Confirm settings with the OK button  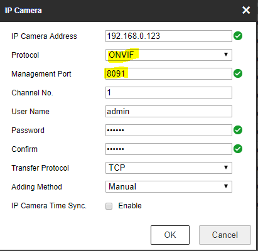[170, 235]
